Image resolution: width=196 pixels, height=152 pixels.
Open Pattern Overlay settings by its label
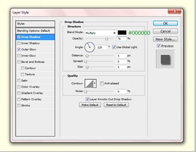[x=31, y=99]
